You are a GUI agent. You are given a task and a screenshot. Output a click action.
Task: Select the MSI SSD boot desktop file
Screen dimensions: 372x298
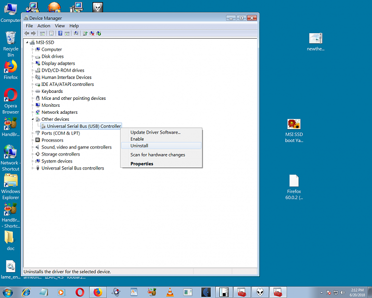[294, 131]
